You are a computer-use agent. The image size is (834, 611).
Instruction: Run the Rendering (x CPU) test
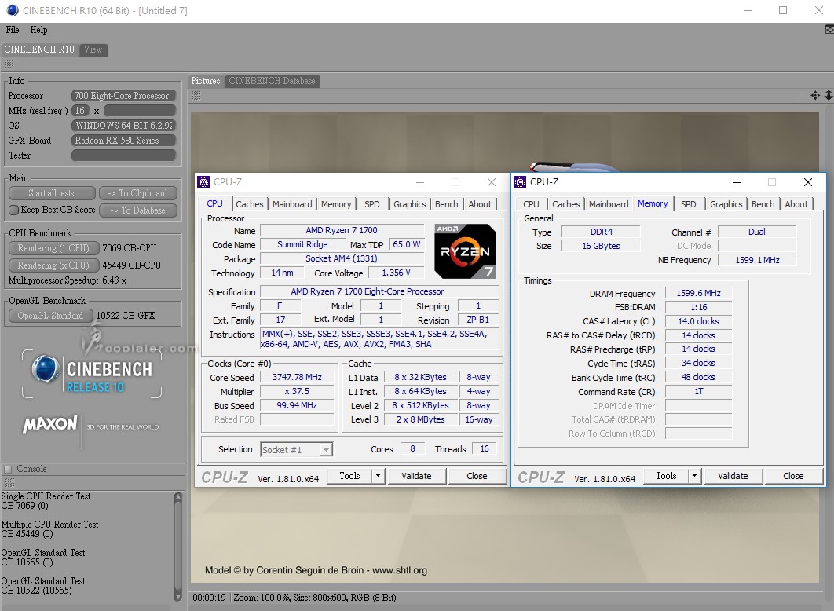pos(53,265)
